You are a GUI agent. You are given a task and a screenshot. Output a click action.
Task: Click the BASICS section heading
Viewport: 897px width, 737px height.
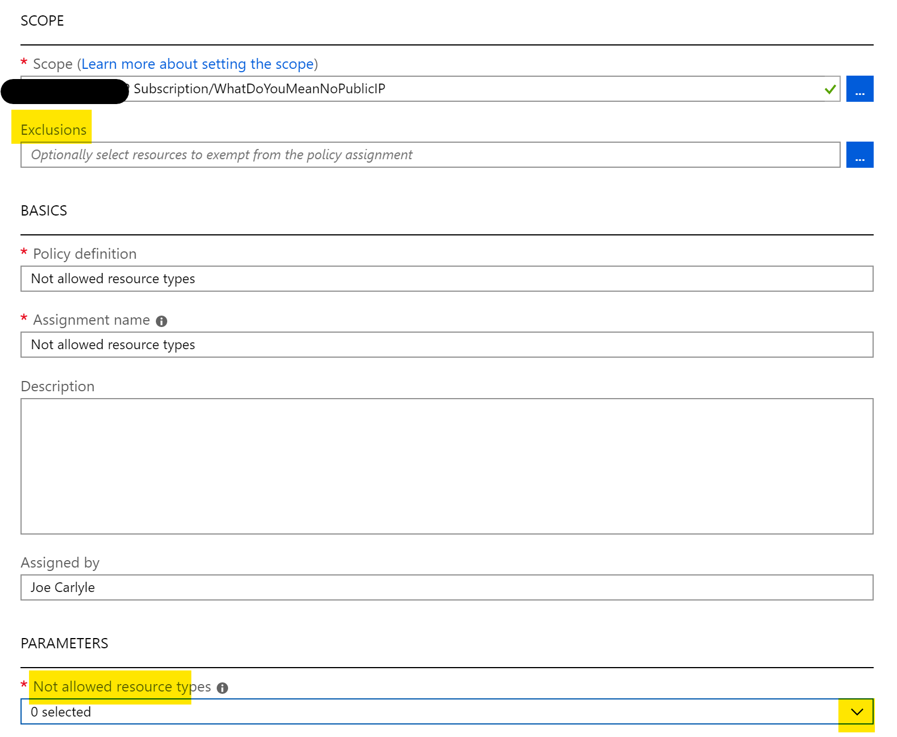tap(44, 211)
